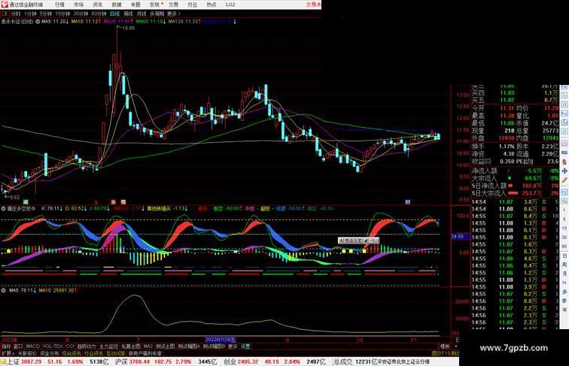Click the settings circle beside 猎庄多空戰中 indicator
Image resolution: width=569 pixels, height=366 pixels.
(3, 209)
